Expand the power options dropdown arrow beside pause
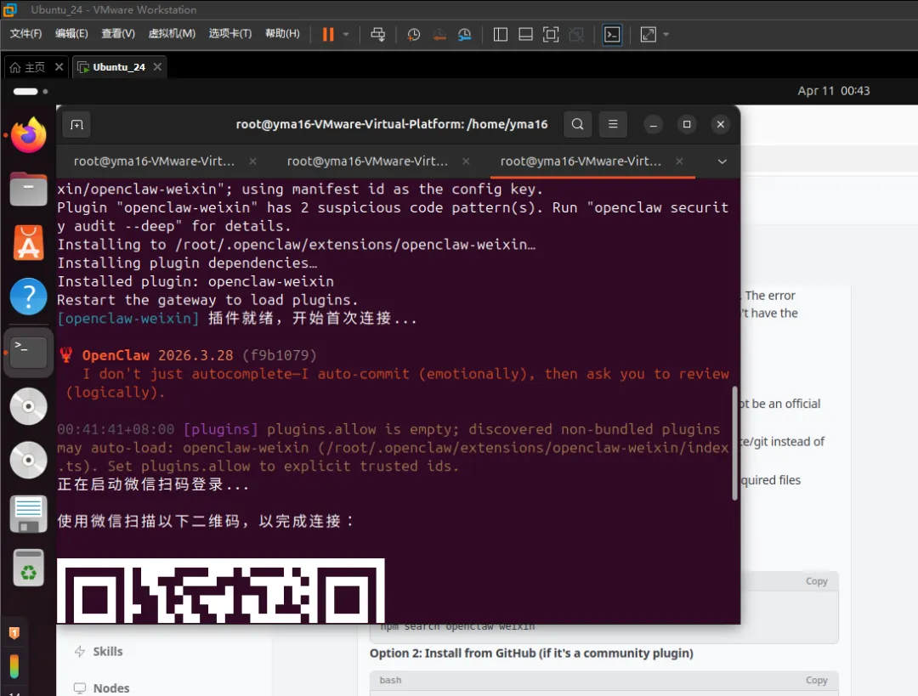Screen dimensions: 918x696 point(346,35)
